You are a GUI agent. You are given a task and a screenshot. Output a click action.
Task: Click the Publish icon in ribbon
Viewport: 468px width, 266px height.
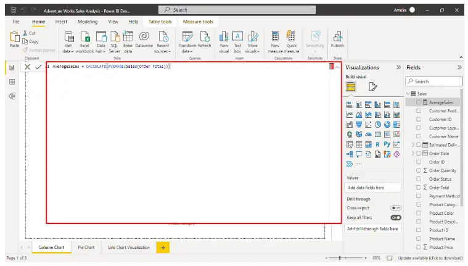pyautogui.click(x=337, y=37)
